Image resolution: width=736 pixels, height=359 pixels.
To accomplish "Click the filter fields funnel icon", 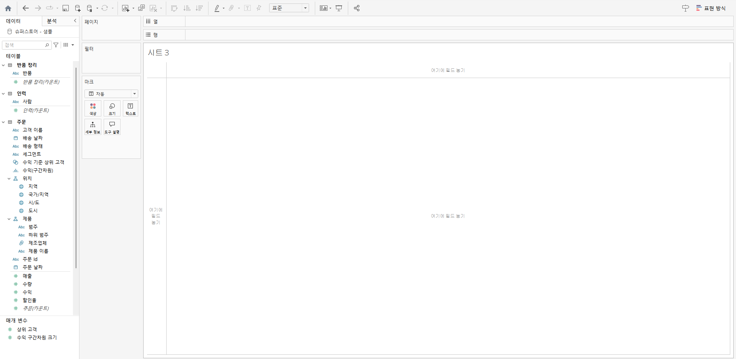I will pyautogui.click(x=56, y=45).
